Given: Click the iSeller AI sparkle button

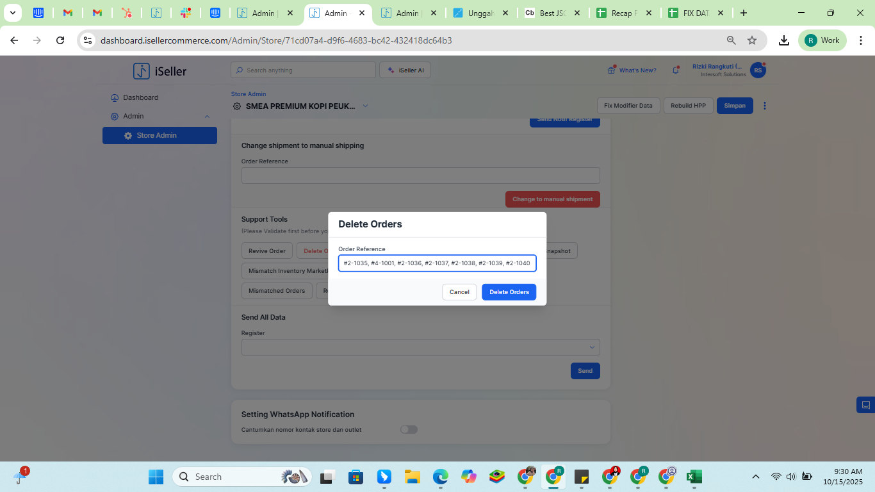Looking at the screenshot, I should 405,70.
